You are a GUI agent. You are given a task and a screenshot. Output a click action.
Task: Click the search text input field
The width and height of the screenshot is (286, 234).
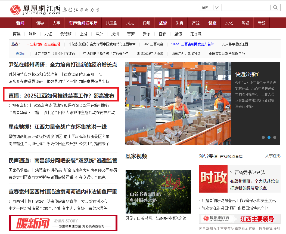click(246, 7)
